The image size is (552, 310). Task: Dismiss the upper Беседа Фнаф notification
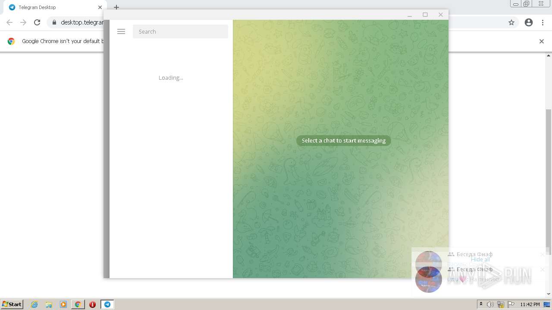[x=543, y=254]
